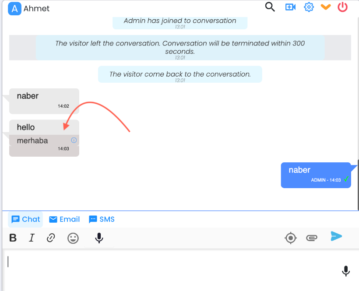
Task: Select the 'hello' visitor message
Action: click(26, 127)
